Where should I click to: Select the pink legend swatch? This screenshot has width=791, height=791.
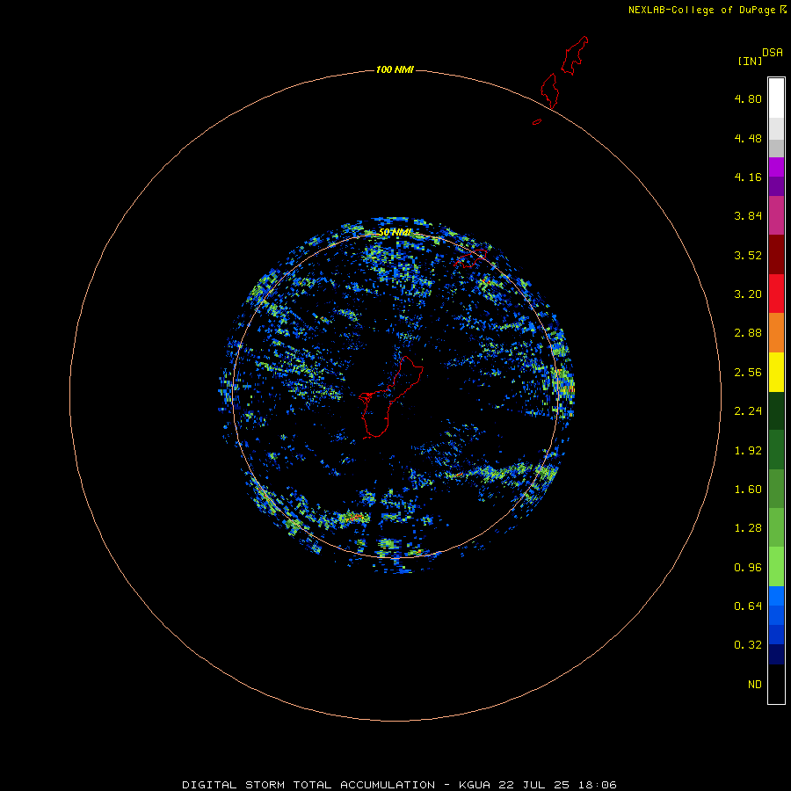click(776, 215)
